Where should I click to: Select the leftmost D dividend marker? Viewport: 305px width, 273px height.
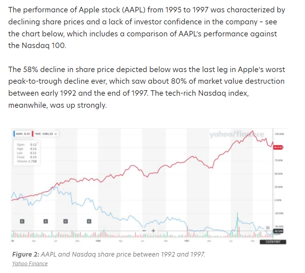click(22, 221)
